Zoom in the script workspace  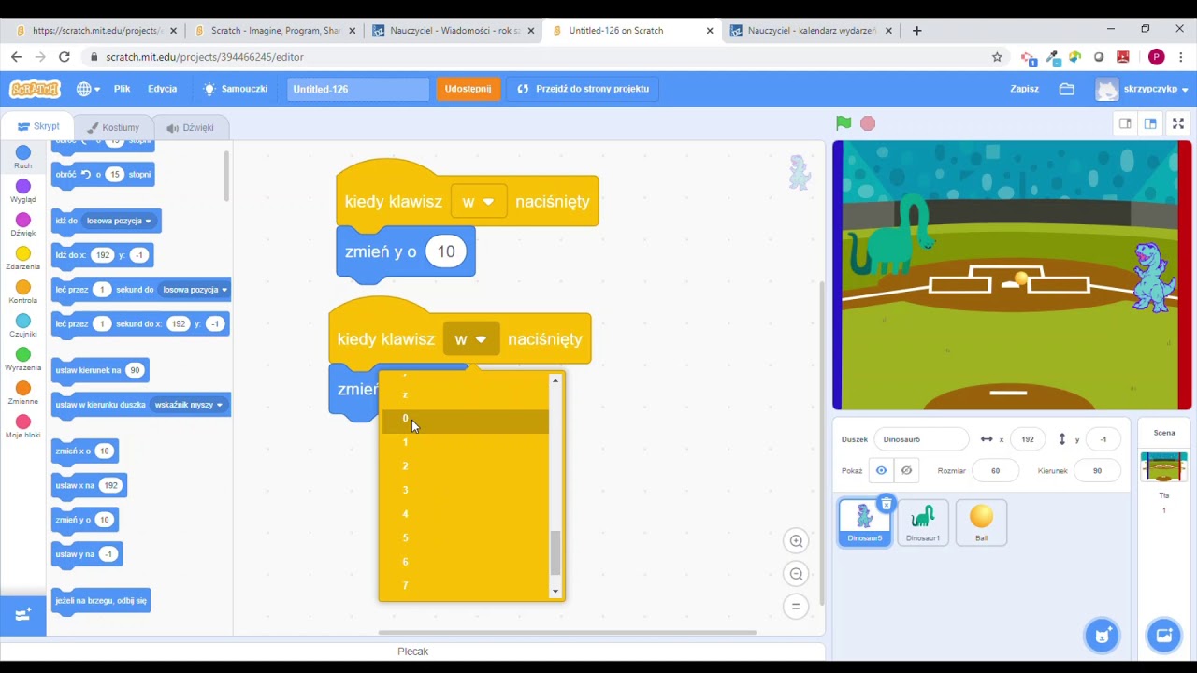[x=796, y=540]
